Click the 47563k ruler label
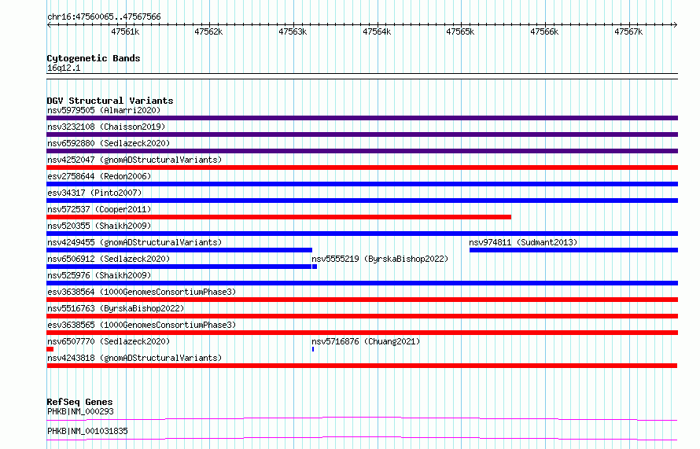The height and width of the screenshot is (449, 700). 293,31
